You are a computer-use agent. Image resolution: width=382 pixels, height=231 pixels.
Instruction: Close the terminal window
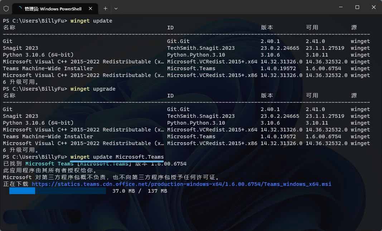pyautogui.click(x=373, y=7)
